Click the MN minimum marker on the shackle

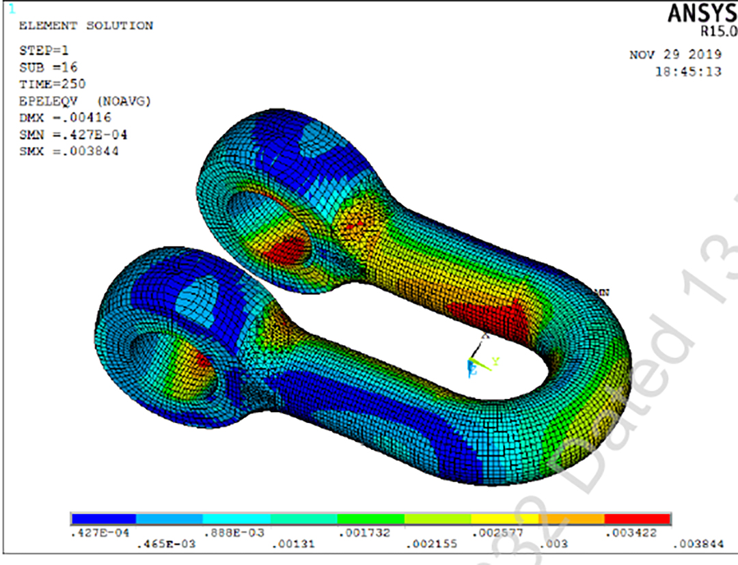[x=601, y=292]
